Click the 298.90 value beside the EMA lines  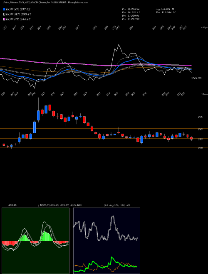click(196, 78)
